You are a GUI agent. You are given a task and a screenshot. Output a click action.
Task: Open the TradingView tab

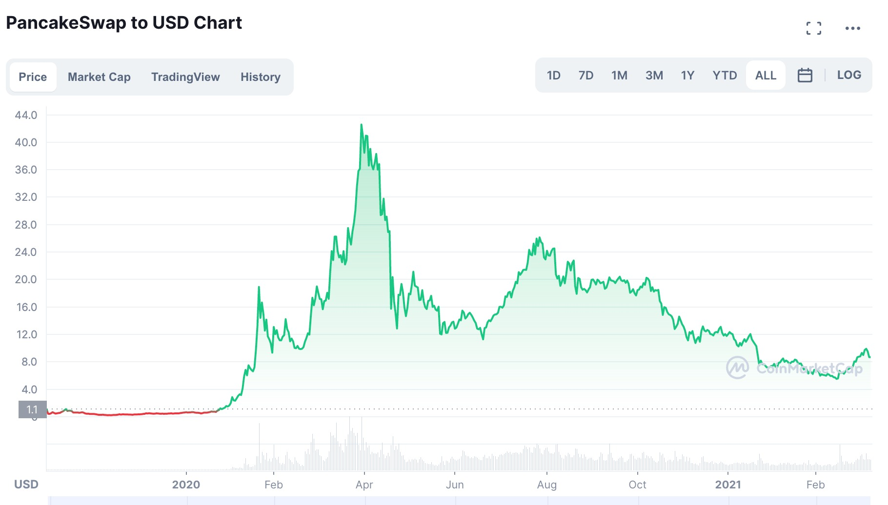[185, 77]
